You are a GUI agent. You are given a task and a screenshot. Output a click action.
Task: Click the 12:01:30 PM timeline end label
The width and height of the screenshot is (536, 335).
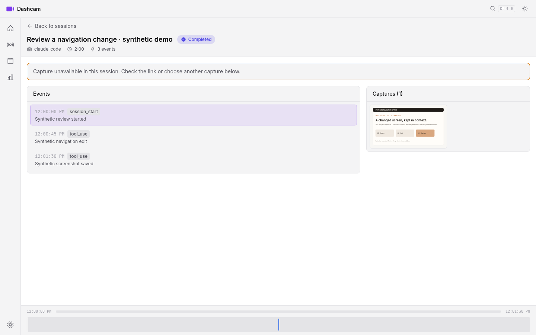point(518,312)
